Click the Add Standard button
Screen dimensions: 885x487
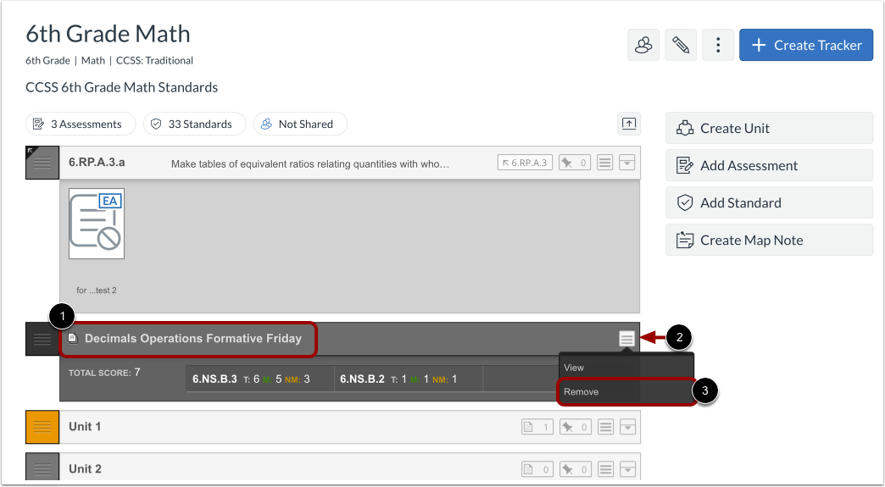pyautogui.click(x=770, y=202)
